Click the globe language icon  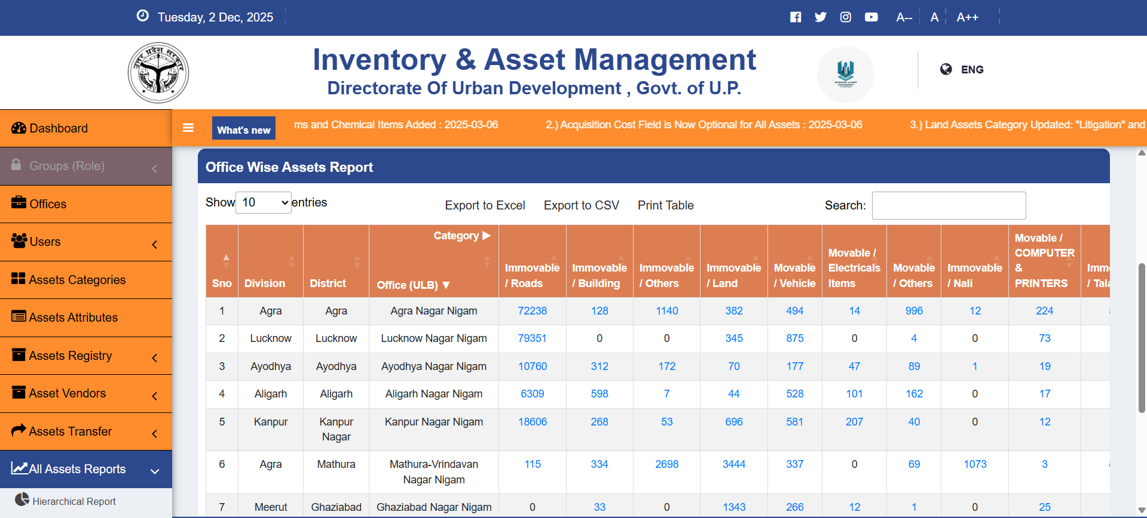pyautogui.click(x=946, y=69)
